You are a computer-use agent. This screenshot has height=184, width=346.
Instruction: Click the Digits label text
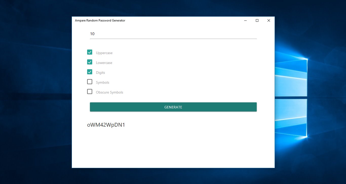coord(101,73)
